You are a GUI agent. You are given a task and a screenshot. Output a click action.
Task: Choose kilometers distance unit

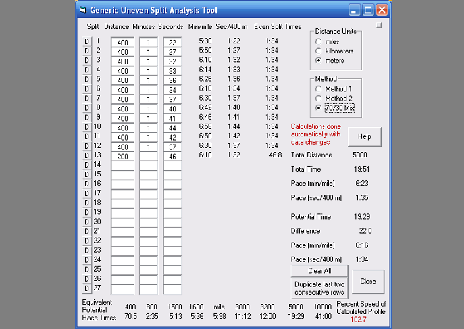pyautogui.click(x=319, y=51)
